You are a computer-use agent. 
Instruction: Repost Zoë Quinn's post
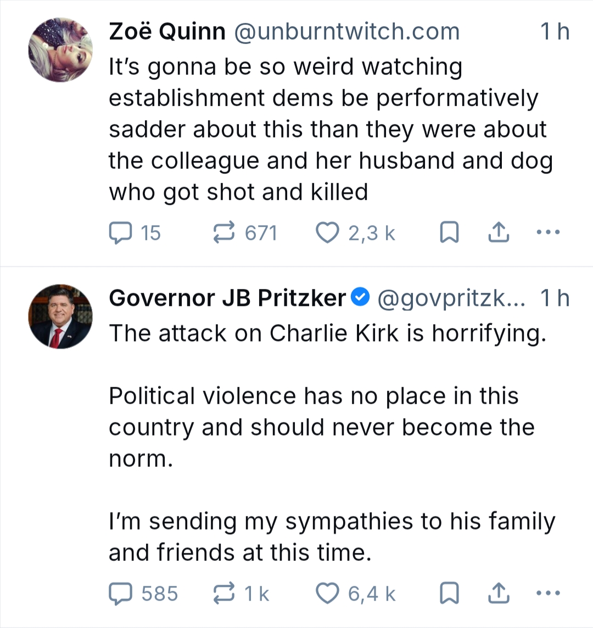(x=224, y=233)
